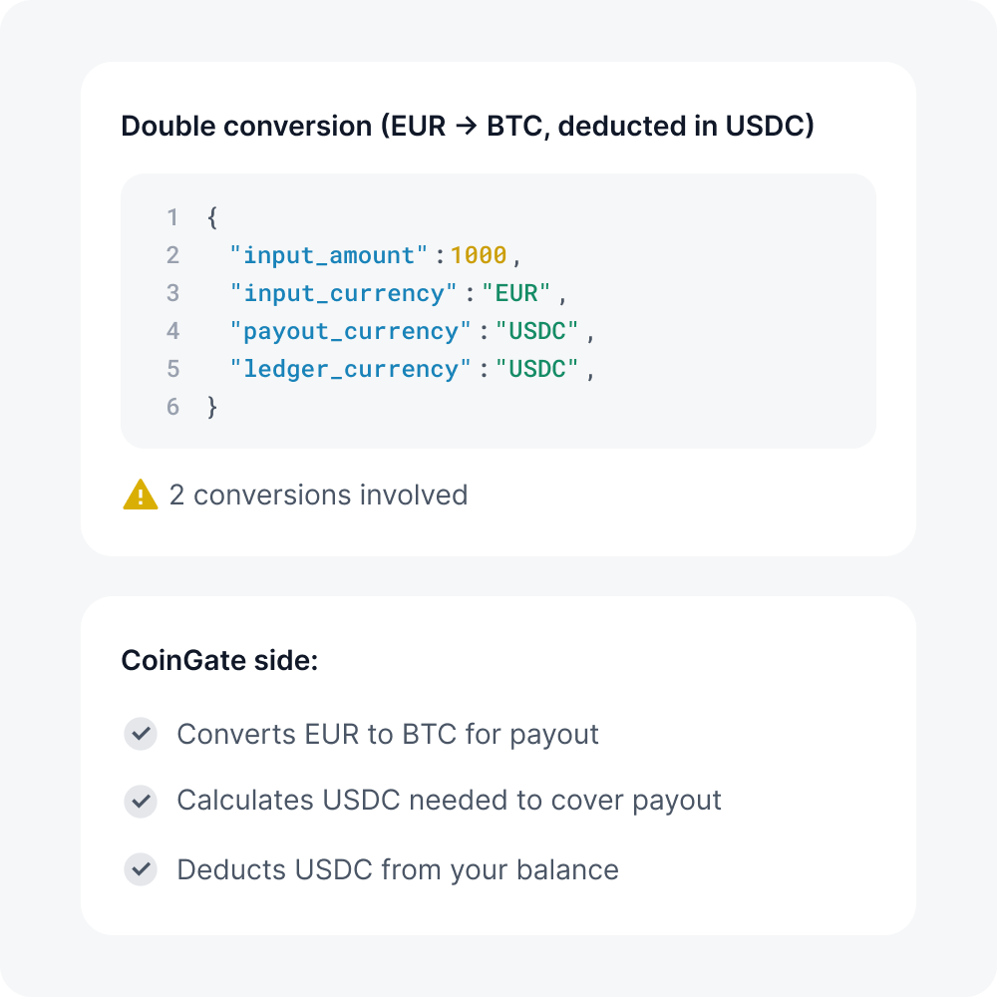Viewport: 997px width, 997px height.
Task: Click the yellow warning triangle icon
Action: pos(141,495)
